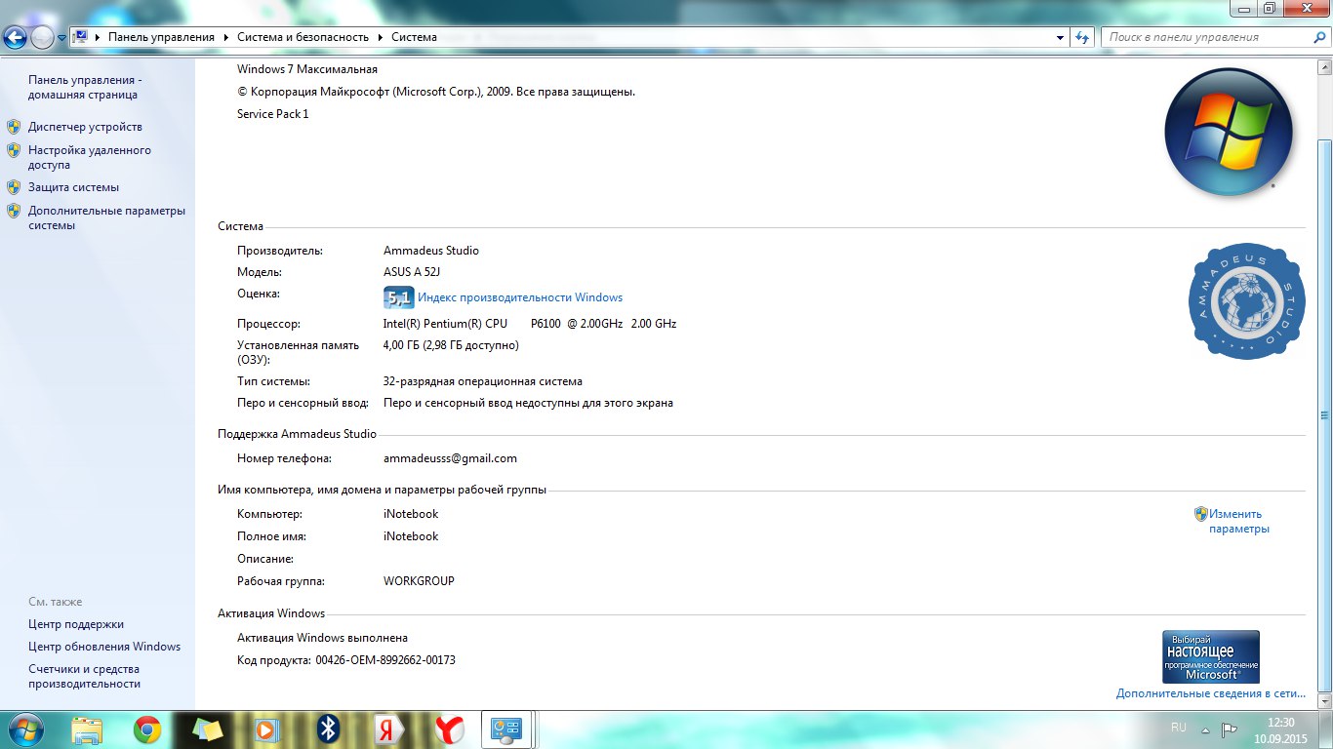This screenshot has width=1333, height=749.
Task: Open Action Center flag tray icon
Action: [x=1230, y=729]
